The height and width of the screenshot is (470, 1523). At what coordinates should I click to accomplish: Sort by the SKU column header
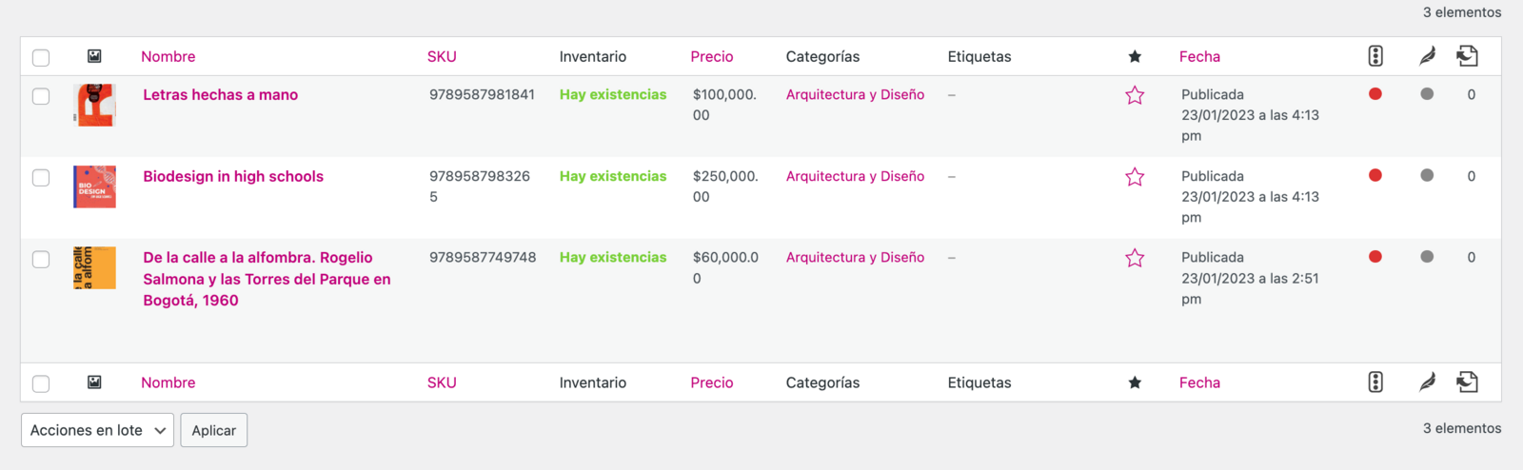(442, 56)
